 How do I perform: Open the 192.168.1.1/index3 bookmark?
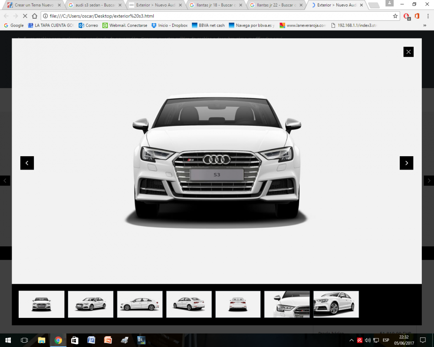[x=354, y=26]
